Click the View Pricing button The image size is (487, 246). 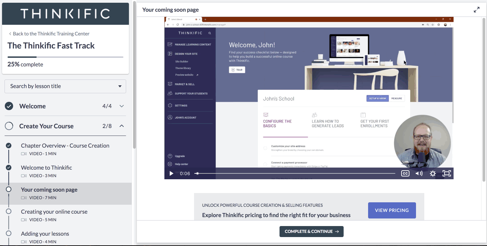[392, 210]
